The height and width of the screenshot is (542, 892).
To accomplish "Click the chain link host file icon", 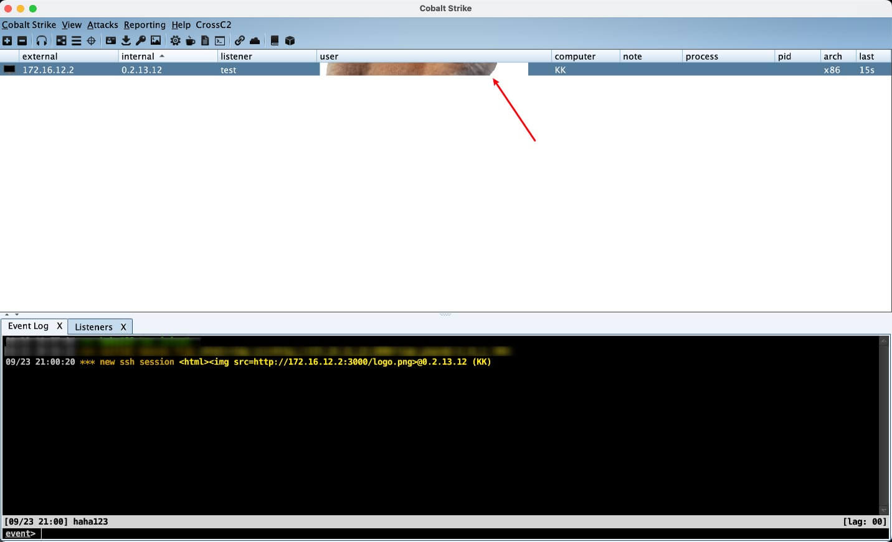I will [x=240, y=40].
